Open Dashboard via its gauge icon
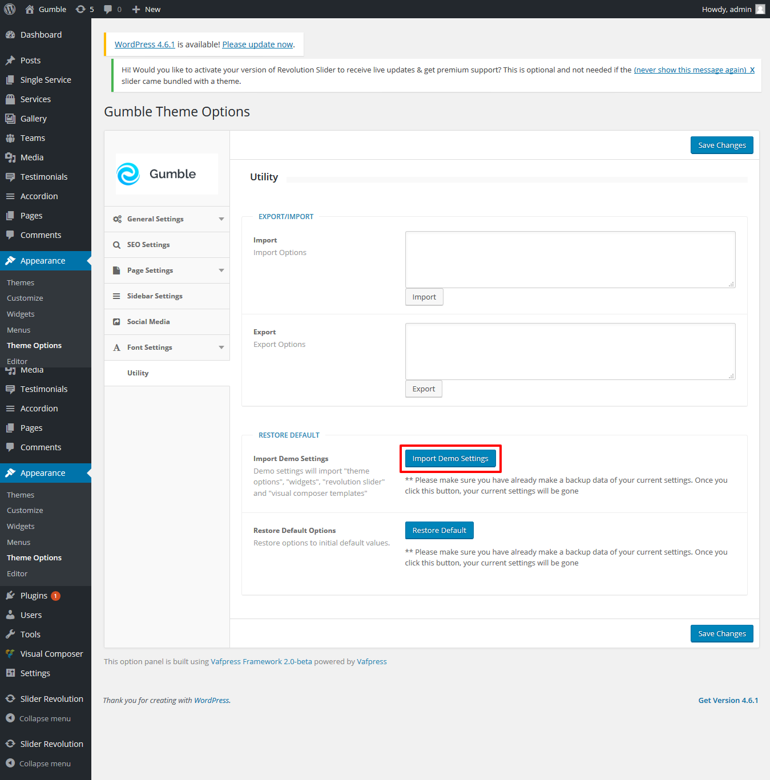The image size is (770, 780). [x=10, y=35]
